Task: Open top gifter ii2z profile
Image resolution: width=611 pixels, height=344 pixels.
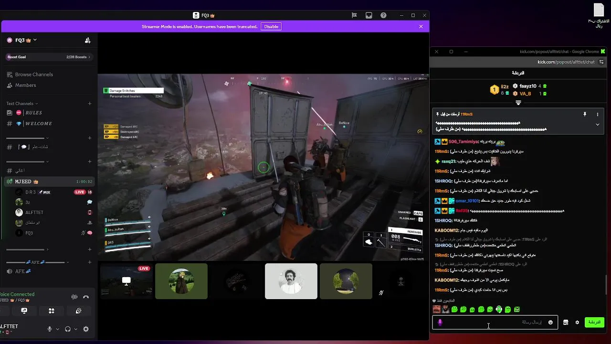Action: coord(505,86)
